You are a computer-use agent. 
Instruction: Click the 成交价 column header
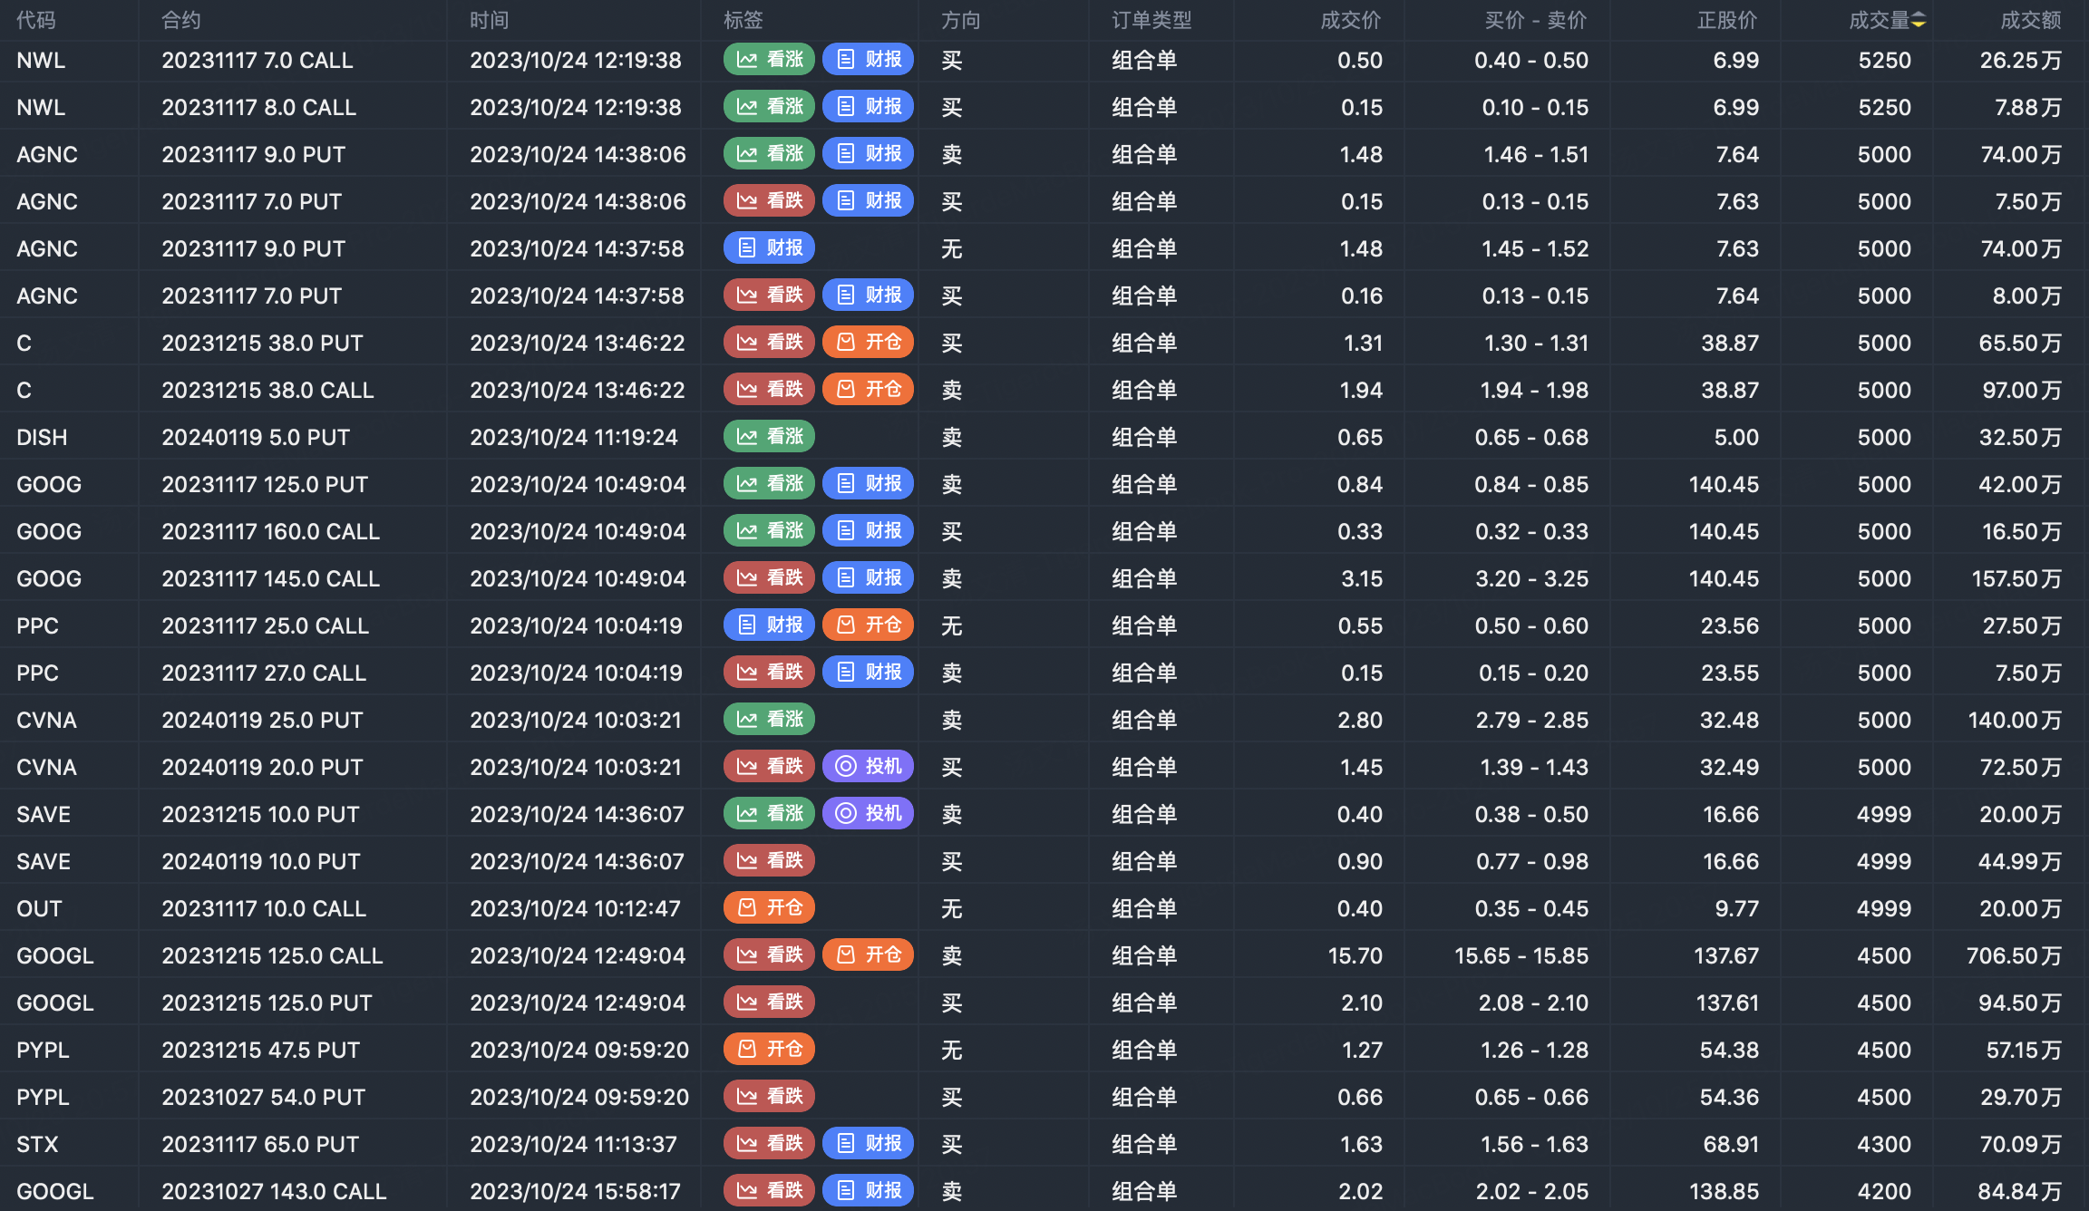pyautogui.click(x=1351, y=20)
